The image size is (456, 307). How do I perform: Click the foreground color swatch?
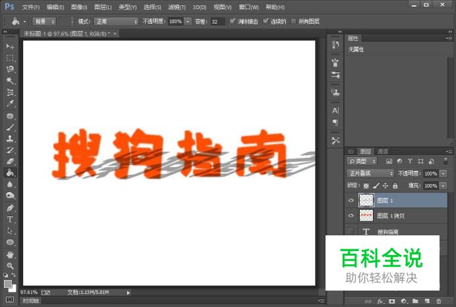coord(7,284)
